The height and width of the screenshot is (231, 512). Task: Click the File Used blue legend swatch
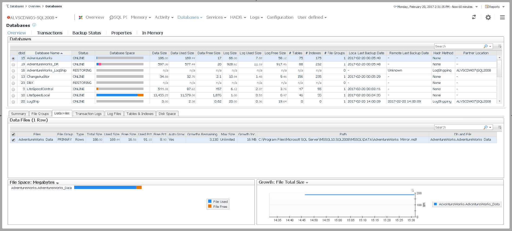click(210, 201)
